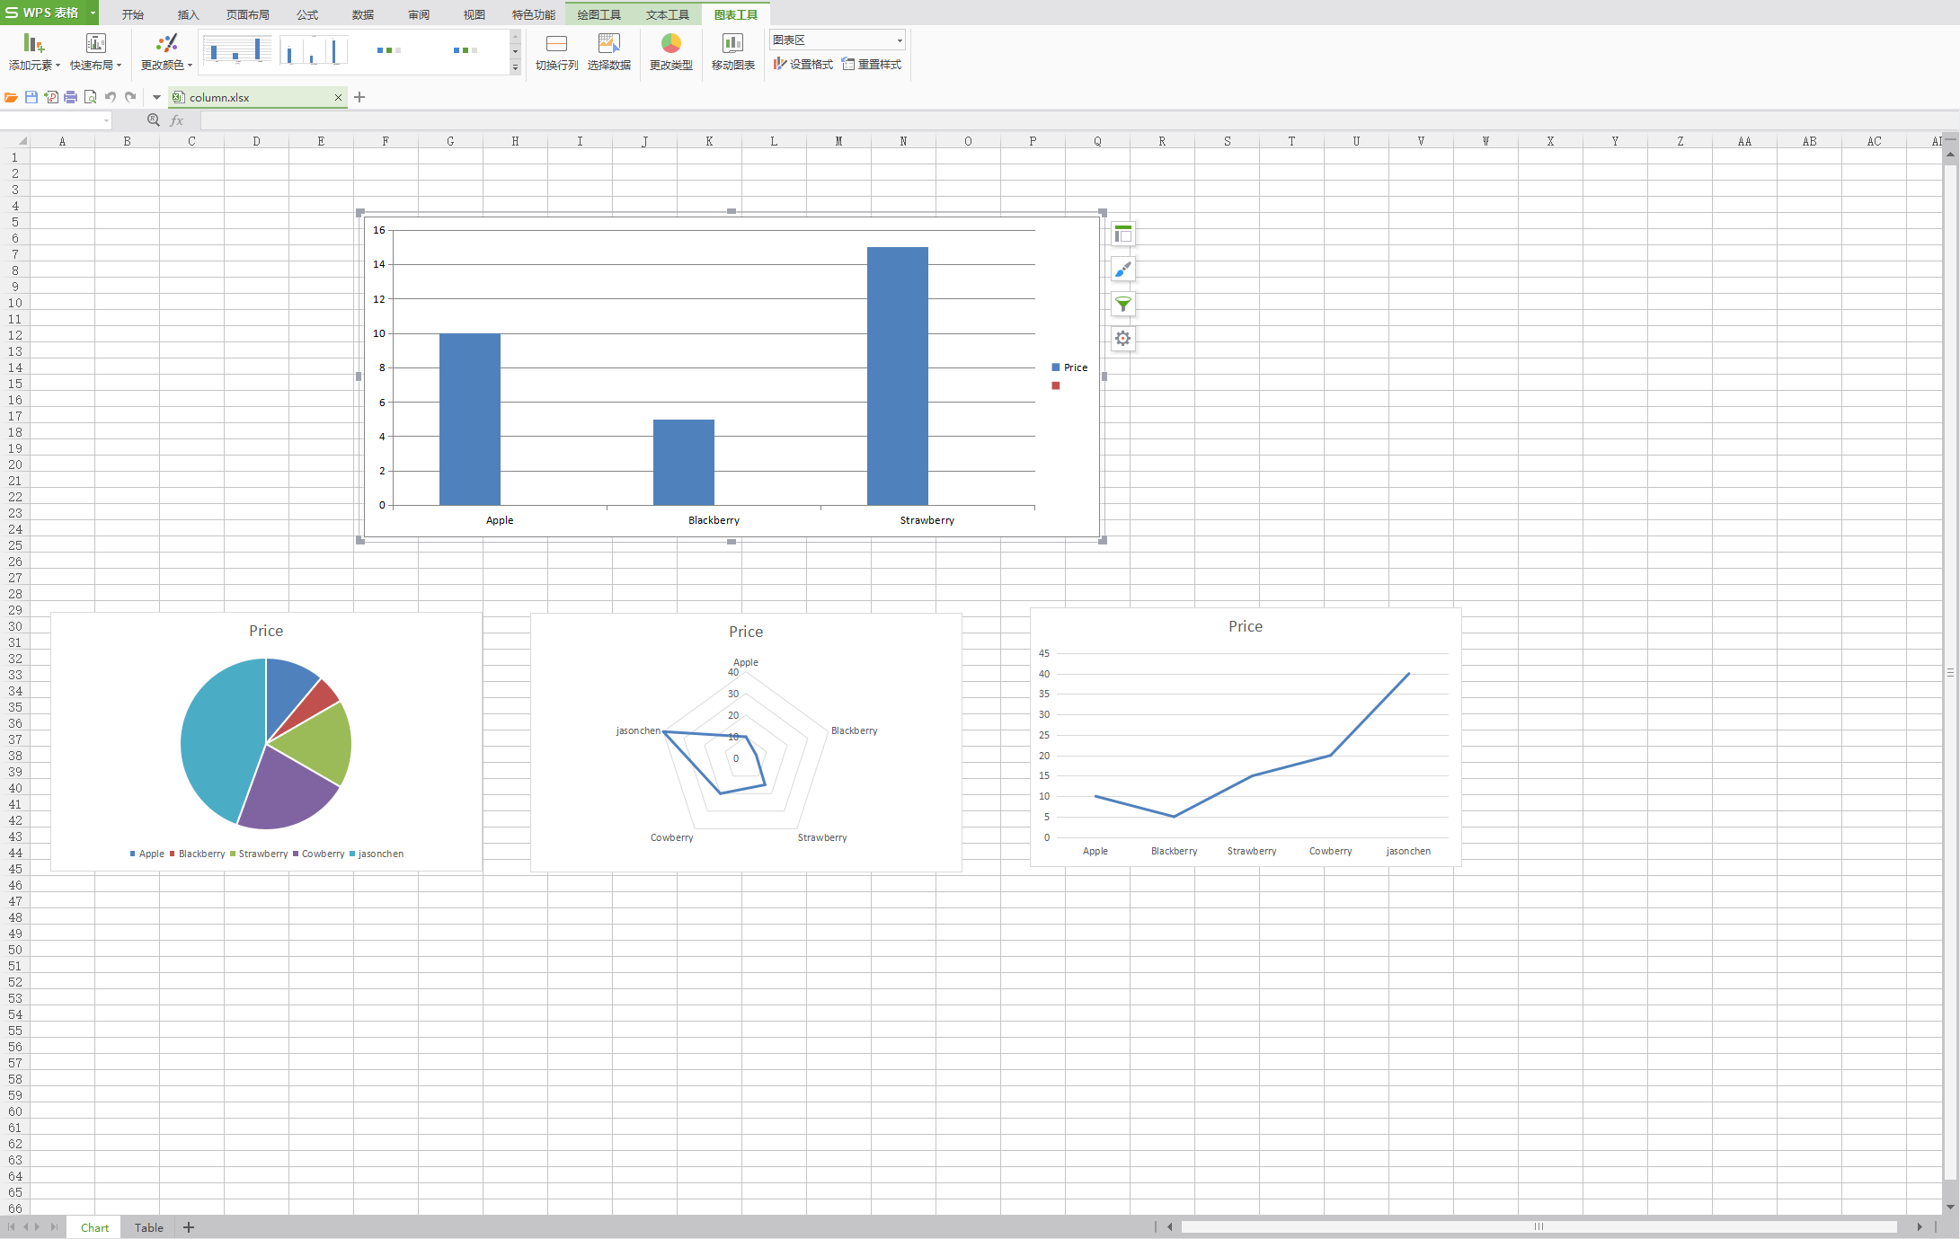Click the print icon in quick toolbar
This screenshot has width=1960, height=1239.
click(70, 97)
